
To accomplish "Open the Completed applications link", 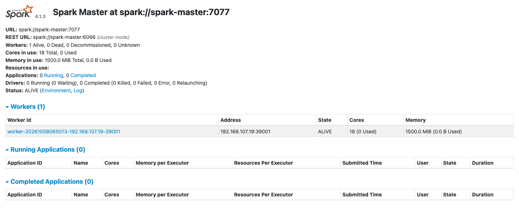I will [x=83, y=75].
